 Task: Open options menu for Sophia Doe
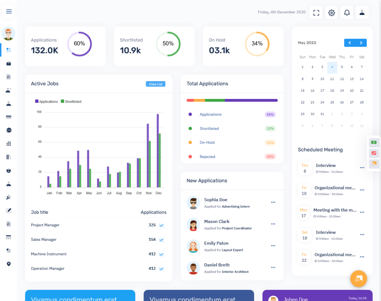(273, 202)
